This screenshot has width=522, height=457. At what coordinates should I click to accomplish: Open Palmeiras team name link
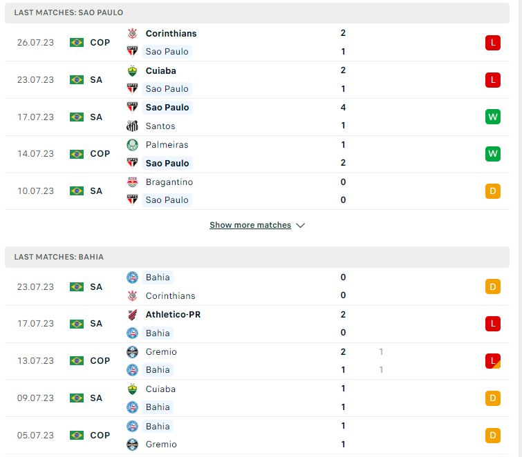167,144
